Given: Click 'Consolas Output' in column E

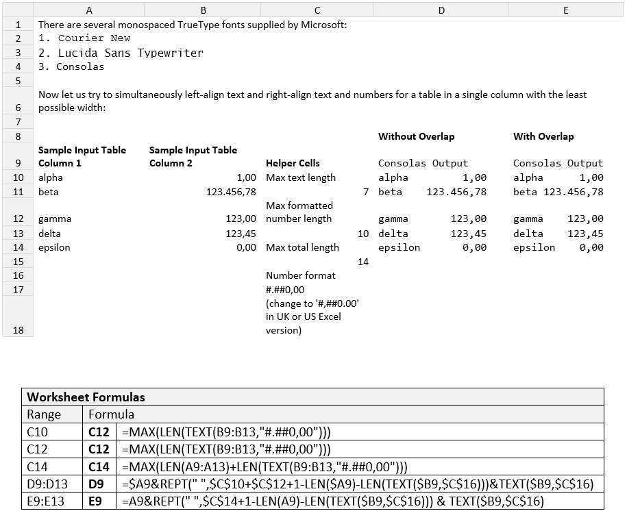Looking at the screenshot, I should (x=558, y=163).
